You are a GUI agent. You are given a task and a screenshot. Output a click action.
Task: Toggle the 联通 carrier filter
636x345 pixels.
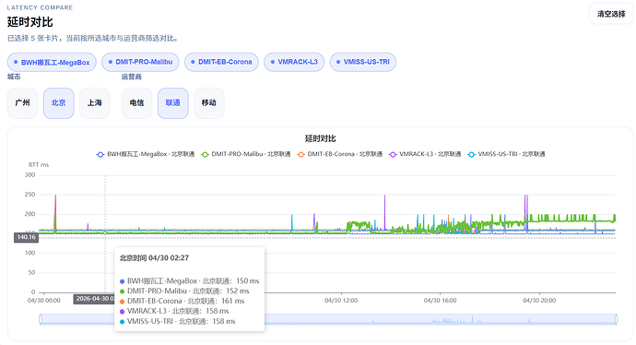[172, 103]
